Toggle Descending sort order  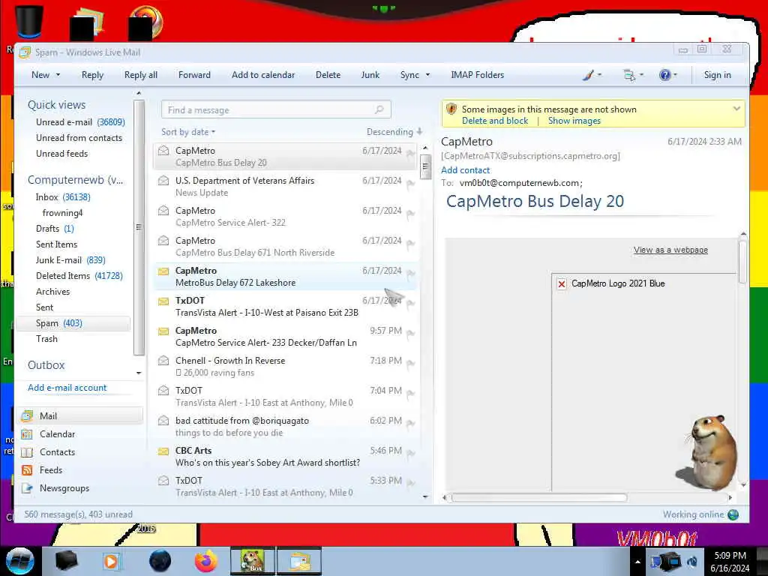394,132
